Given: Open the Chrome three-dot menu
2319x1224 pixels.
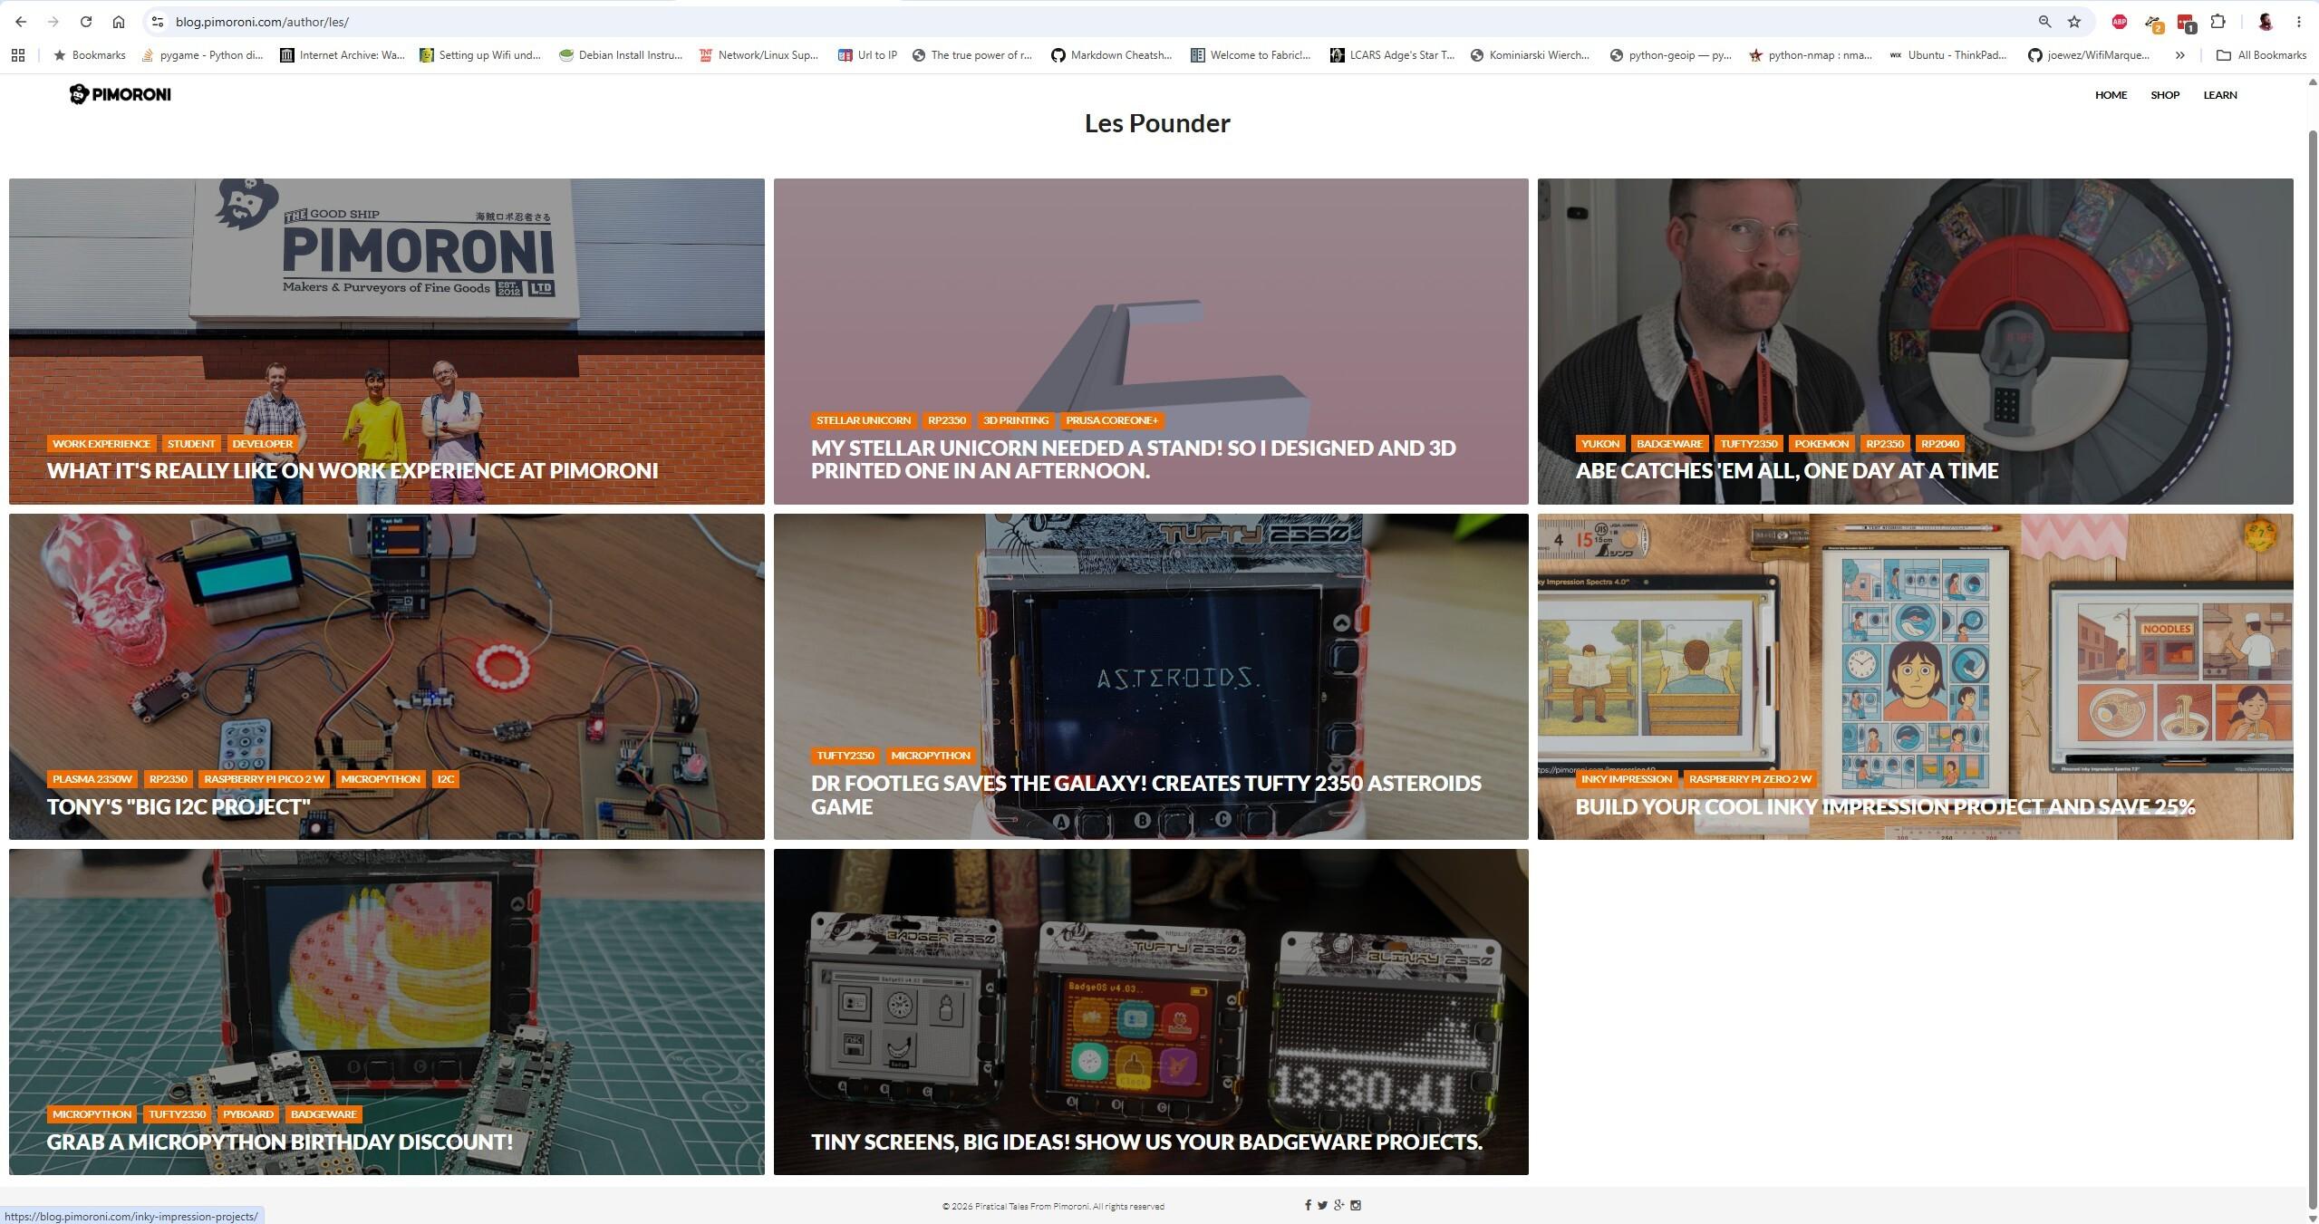Looking at the screenshot, I should [x=2298, y=22].
